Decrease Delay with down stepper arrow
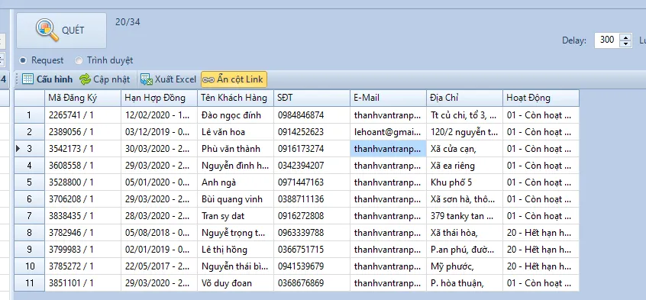 (626, 44)
